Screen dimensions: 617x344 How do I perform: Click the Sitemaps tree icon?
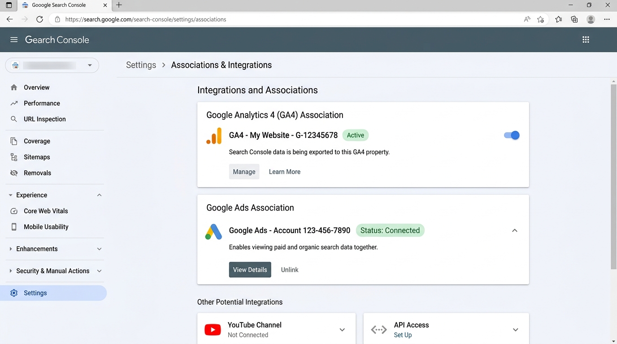tap(14, 157)
